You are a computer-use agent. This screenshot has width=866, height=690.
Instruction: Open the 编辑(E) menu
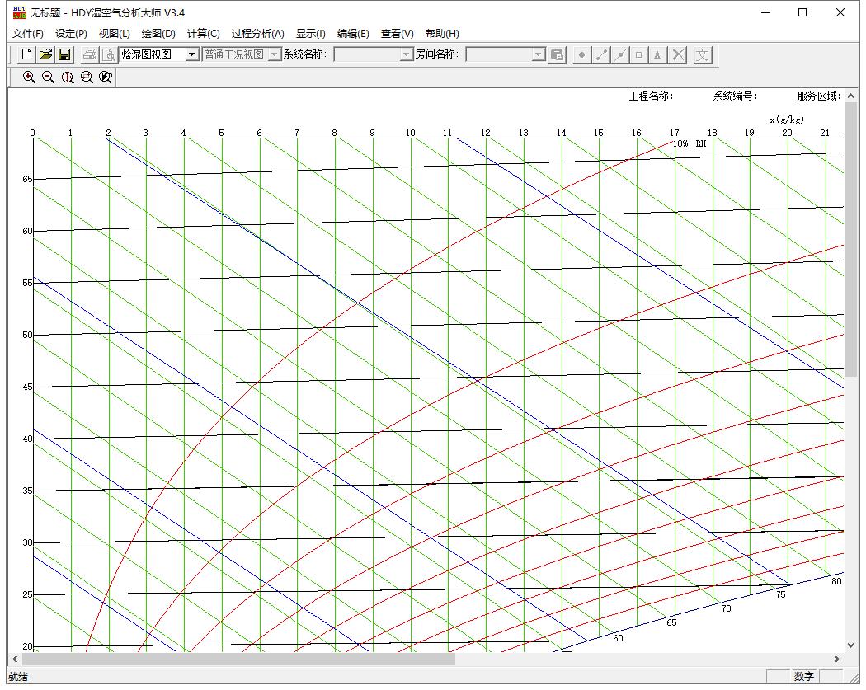tap(353, 34)
